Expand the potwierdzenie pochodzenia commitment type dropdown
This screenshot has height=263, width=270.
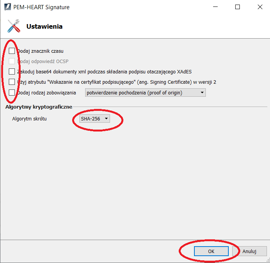click(146, 93)
